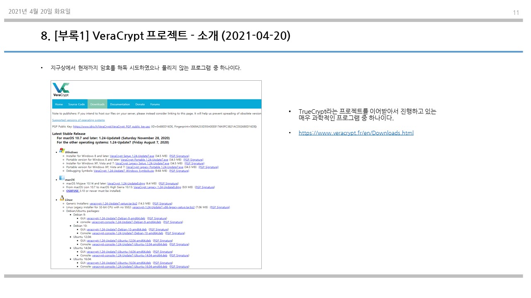Click the VeraCrypt logo on the webpage
The width and height of the screenshot is (531, 298).
(61, 90)
